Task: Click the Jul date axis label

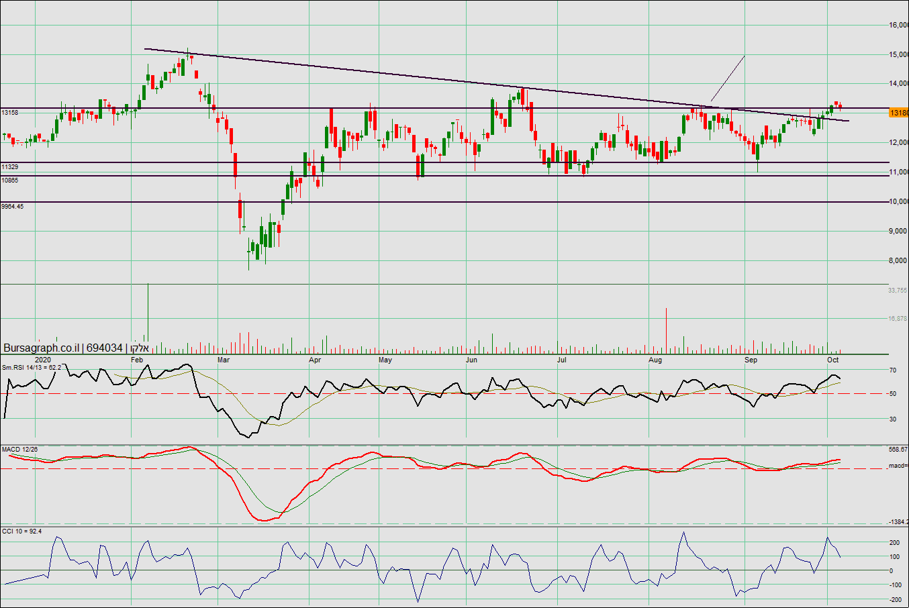Action: pos(562,360)
